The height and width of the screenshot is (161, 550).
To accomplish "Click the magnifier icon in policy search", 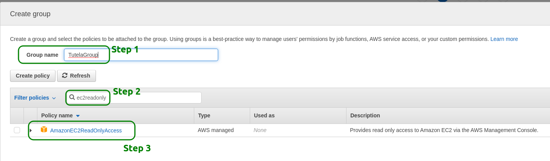I will coord(72,97).
